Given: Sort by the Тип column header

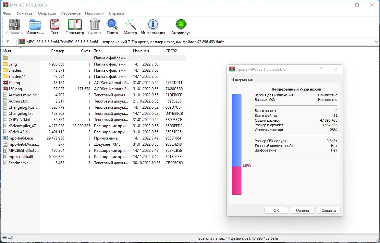Looking at the screenshot, I should click(x=112, y=51).
